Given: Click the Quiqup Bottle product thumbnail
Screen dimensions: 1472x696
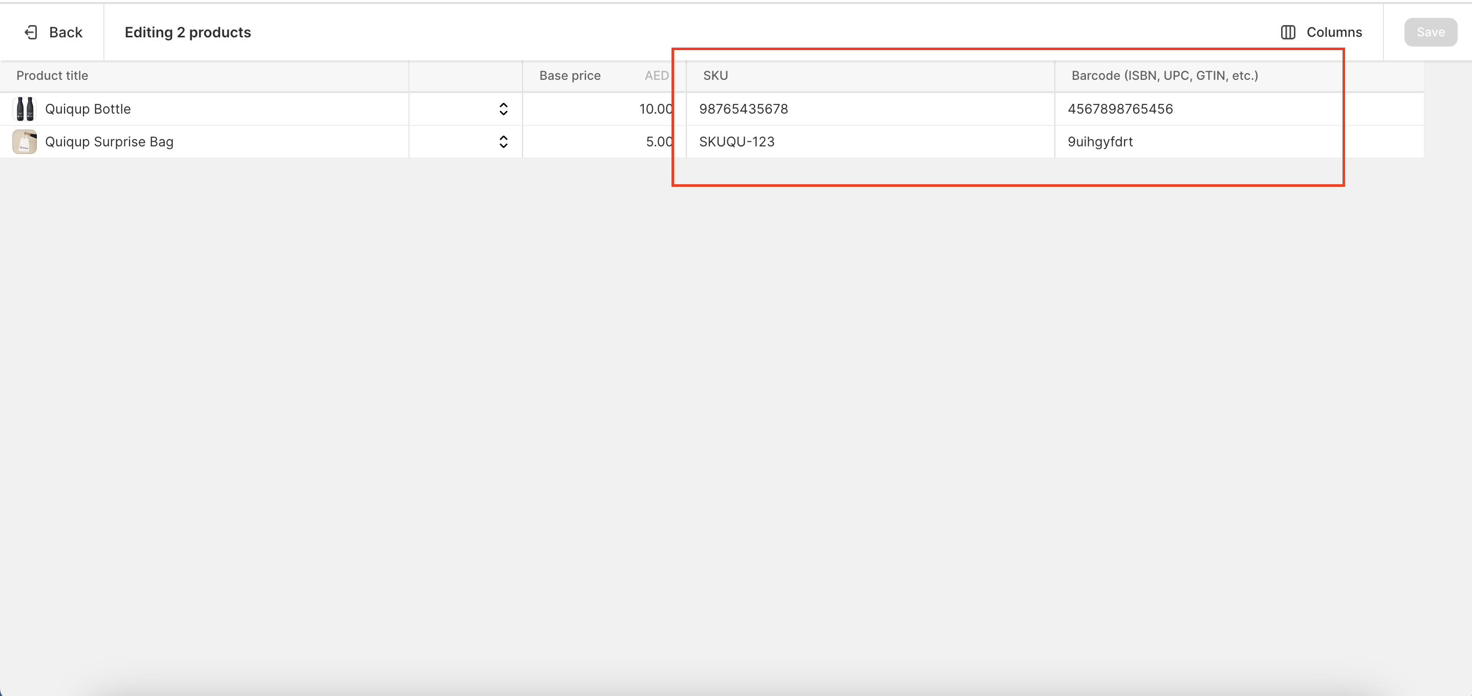Looking at the screenshot, I should point(25,108).
